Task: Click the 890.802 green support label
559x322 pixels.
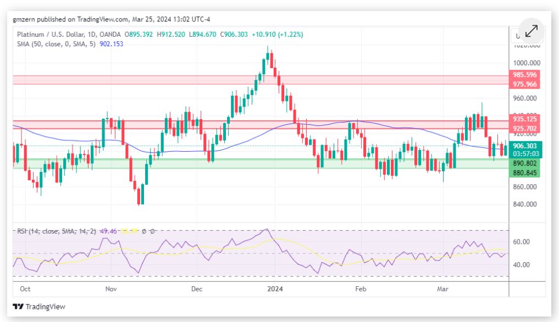Action: [x=525, y=163]
